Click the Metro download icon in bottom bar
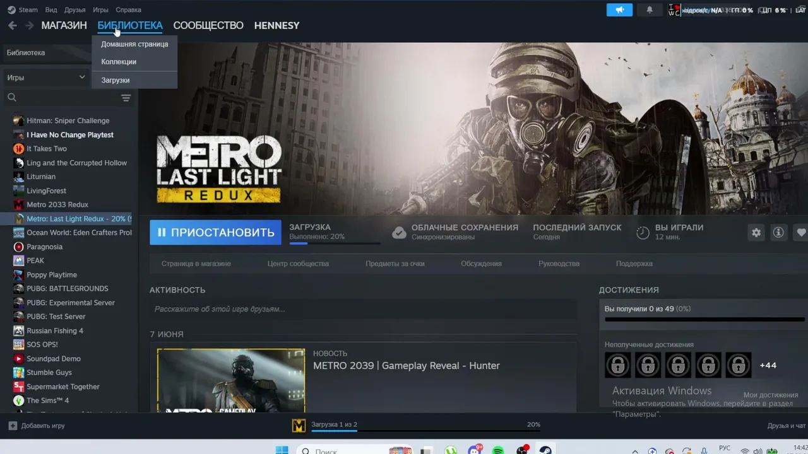The width and height of the screenshot is (808, 454). click(299, 426)
